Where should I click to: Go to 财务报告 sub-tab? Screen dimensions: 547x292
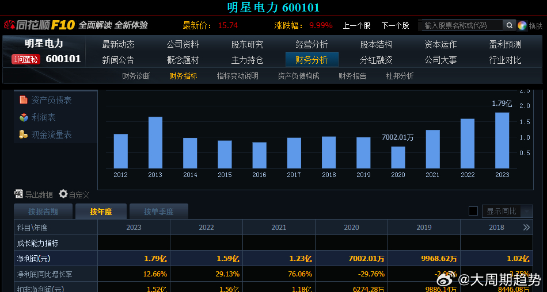click(352, 76)
